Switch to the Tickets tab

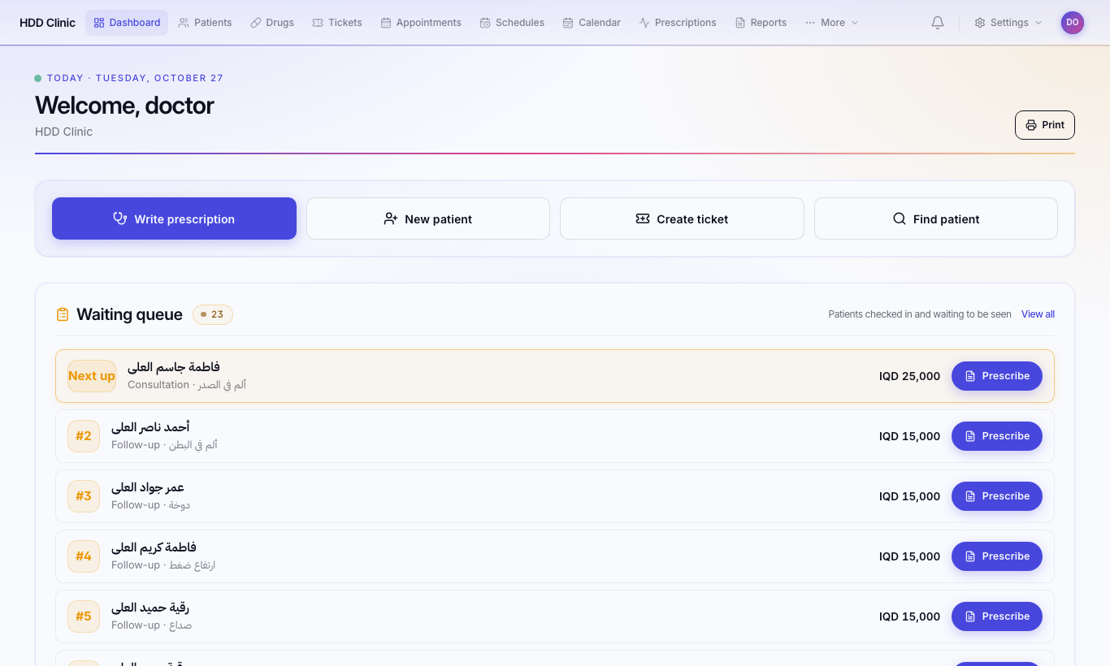pos(337,23)
